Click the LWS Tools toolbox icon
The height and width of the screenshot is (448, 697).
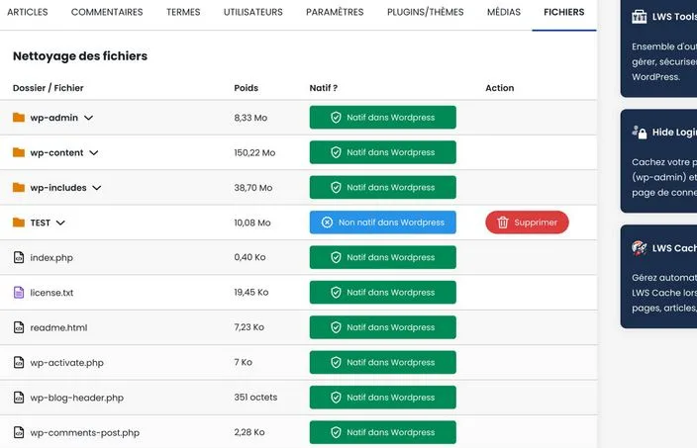pyautogui.click(x=640, y=16)
